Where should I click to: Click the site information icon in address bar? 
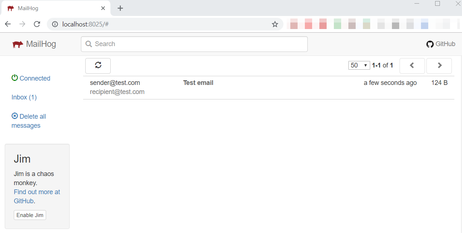pyautogui.click(x=55, y=24)
